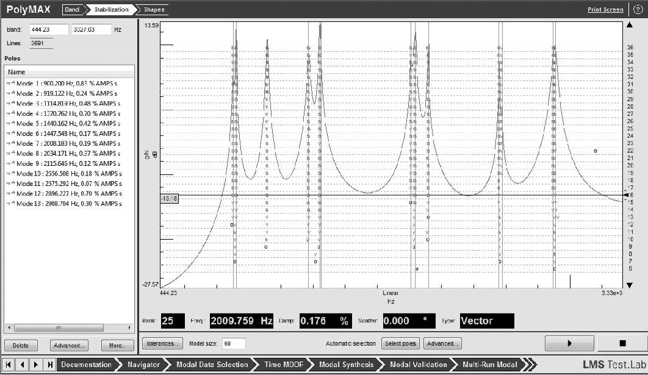Switch to the Shapes step tab
This screenshot has width=648, height=375.
pyautogui.click(x=153, y=9)
